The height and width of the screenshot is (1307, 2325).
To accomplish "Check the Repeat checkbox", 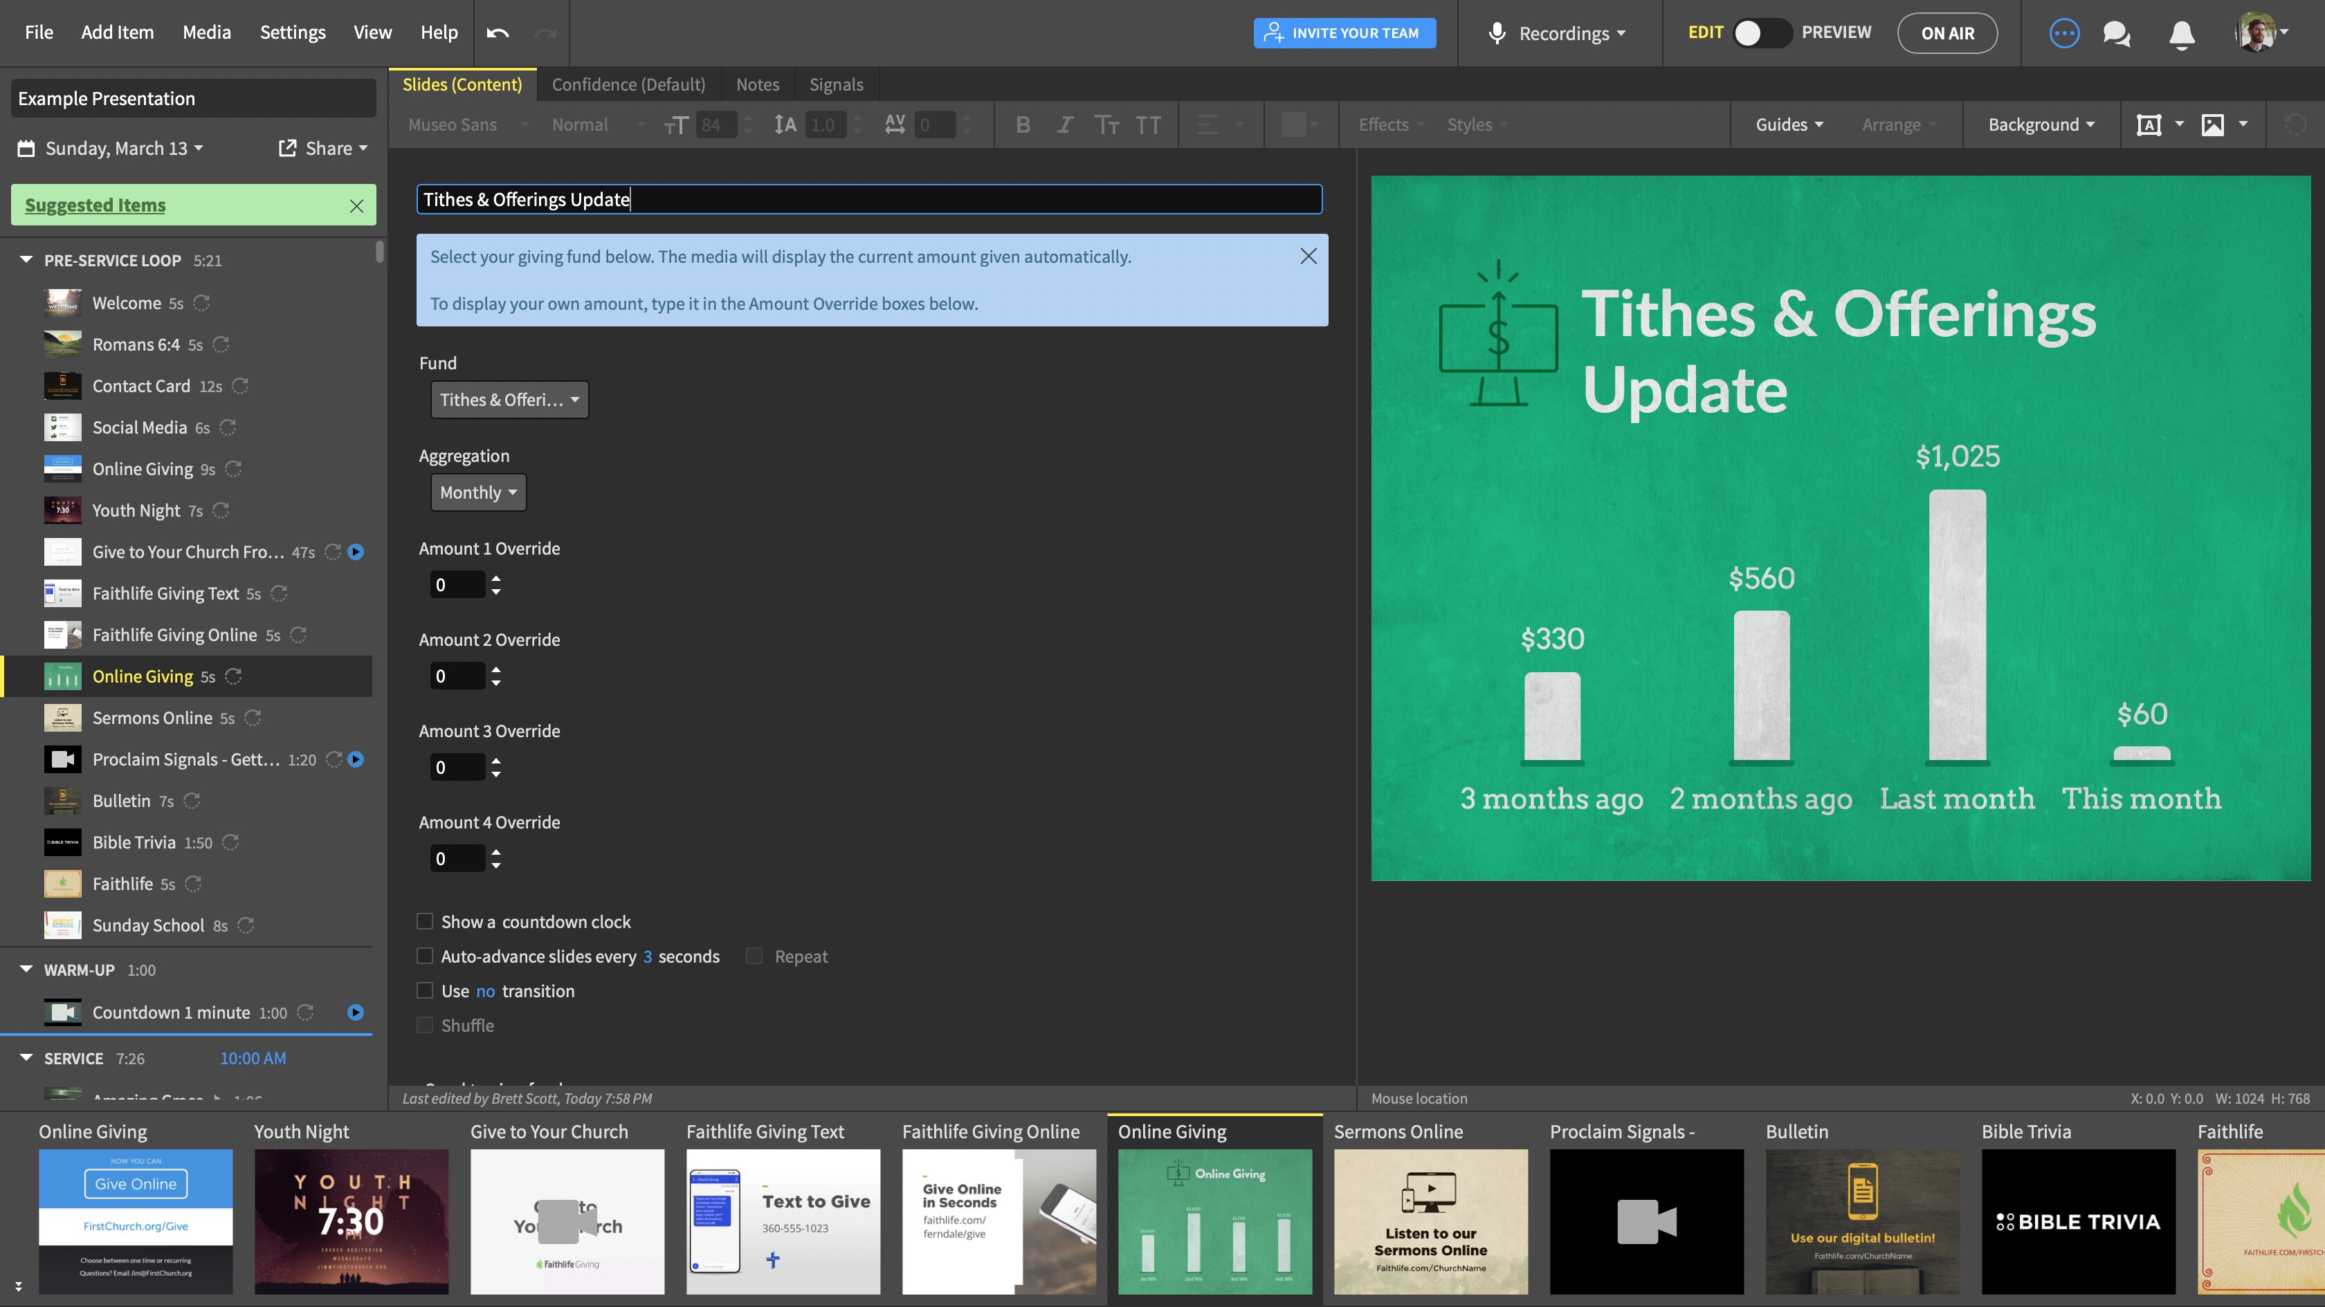I will tap(754, 956).
